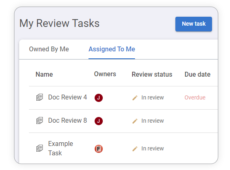Viewport: 230px width, 170px height.
Task: Switch to the Owned By Me tab
Action: (49, 49)
